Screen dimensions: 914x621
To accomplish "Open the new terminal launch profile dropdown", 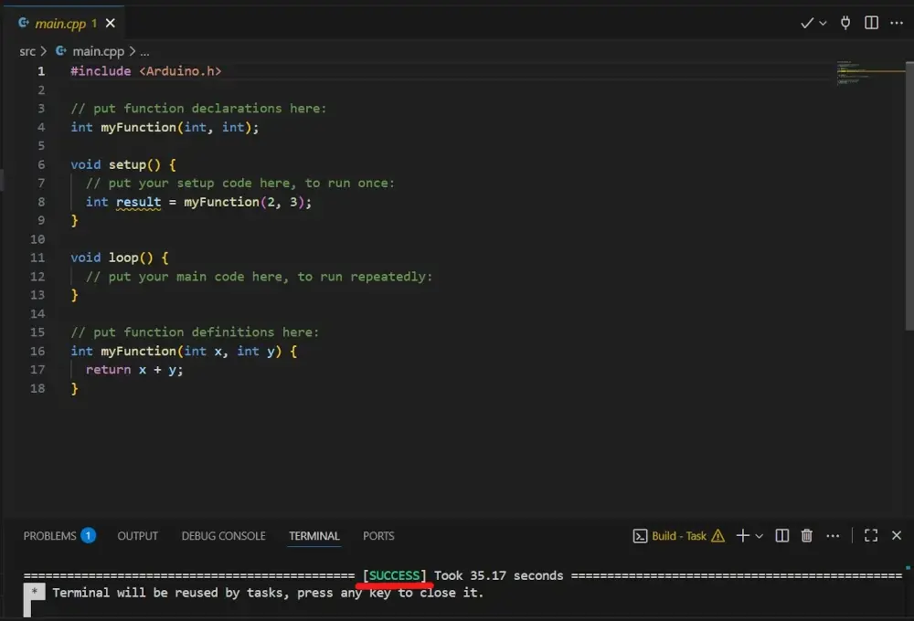I will 759,536.
